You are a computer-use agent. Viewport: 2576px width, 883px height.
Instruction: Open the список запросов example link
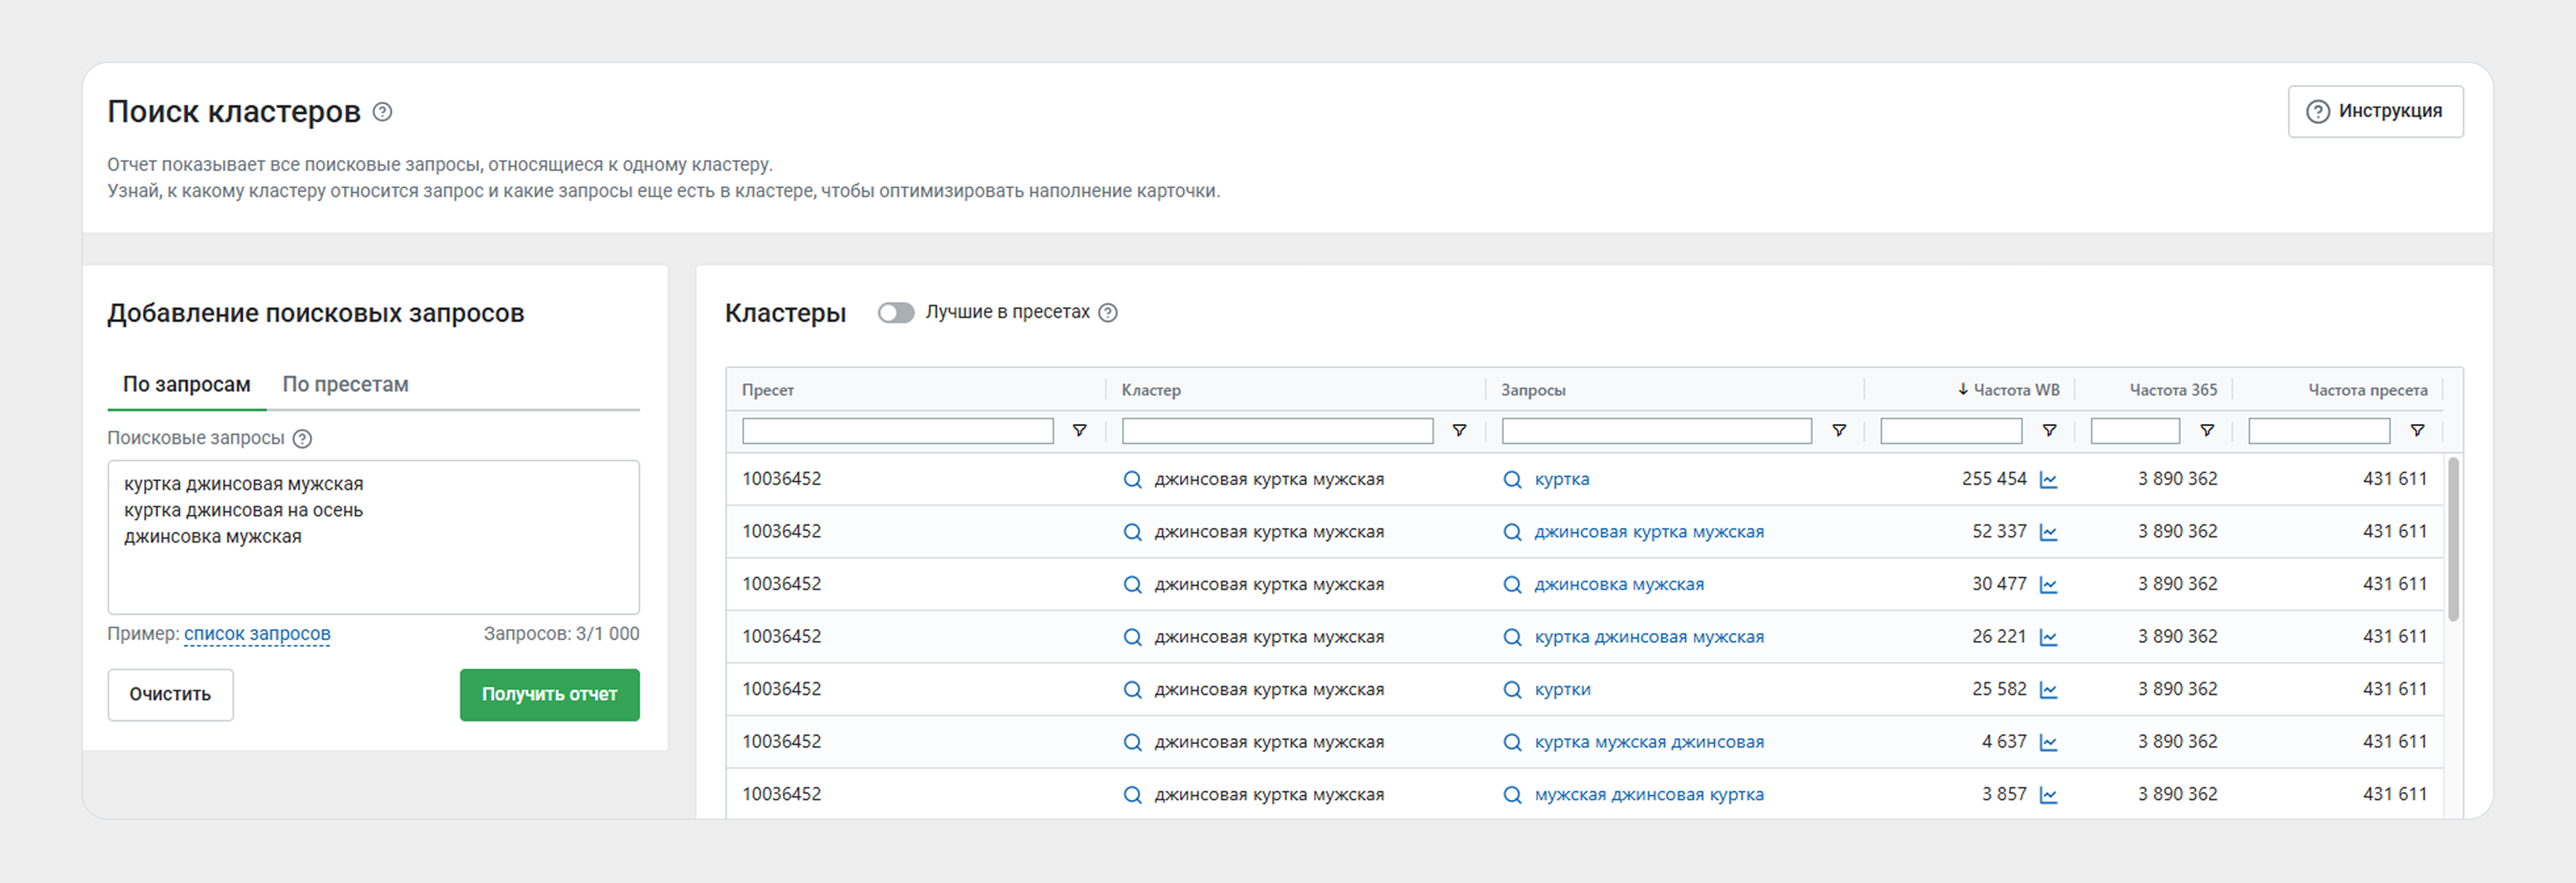257,634
